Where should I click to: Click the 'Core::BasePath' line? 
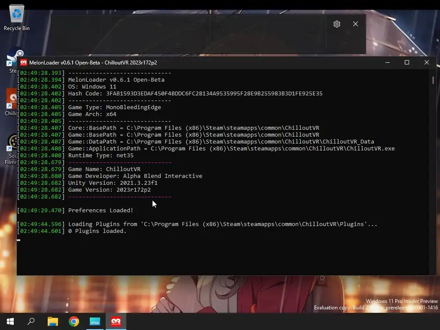(x=194, y=128)
